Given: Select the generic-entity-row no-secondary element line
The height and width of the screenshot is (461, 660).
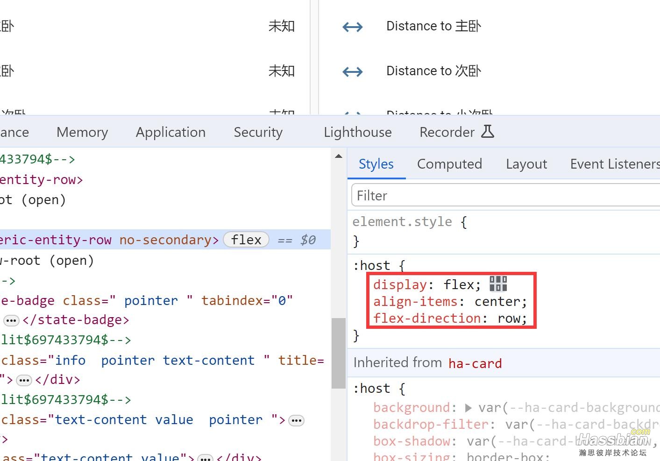Looking at the screenshot, I should point(165,240).
